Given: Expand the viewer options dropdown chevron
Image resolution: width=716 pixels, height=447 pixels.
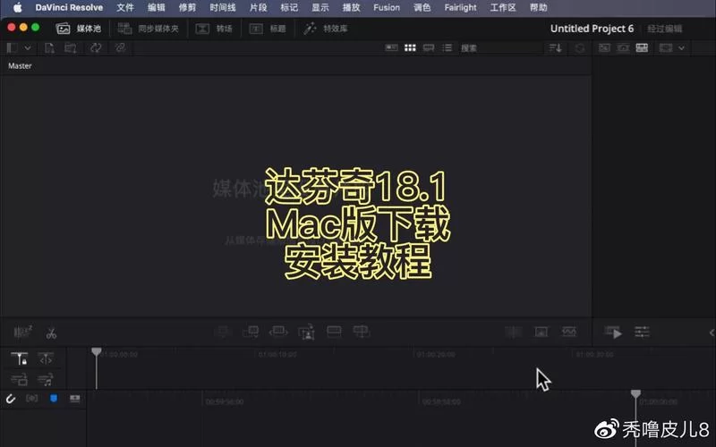Looking at the screenshot, I should 681,48.
